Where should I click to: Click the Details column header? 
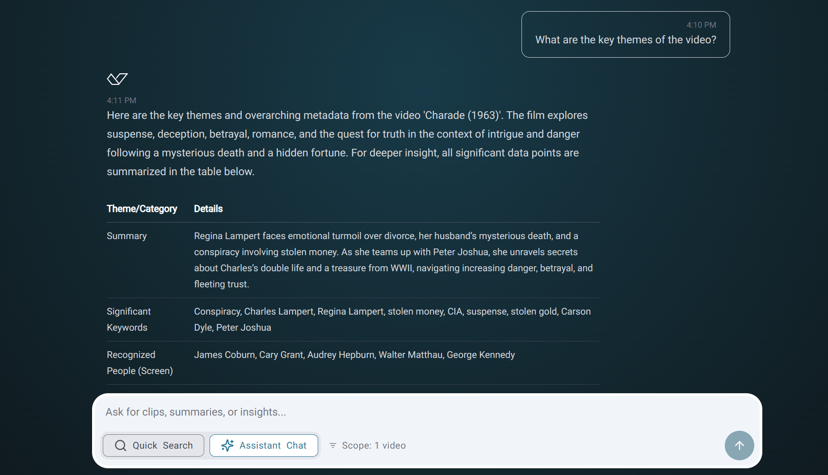tap(208, 209)
